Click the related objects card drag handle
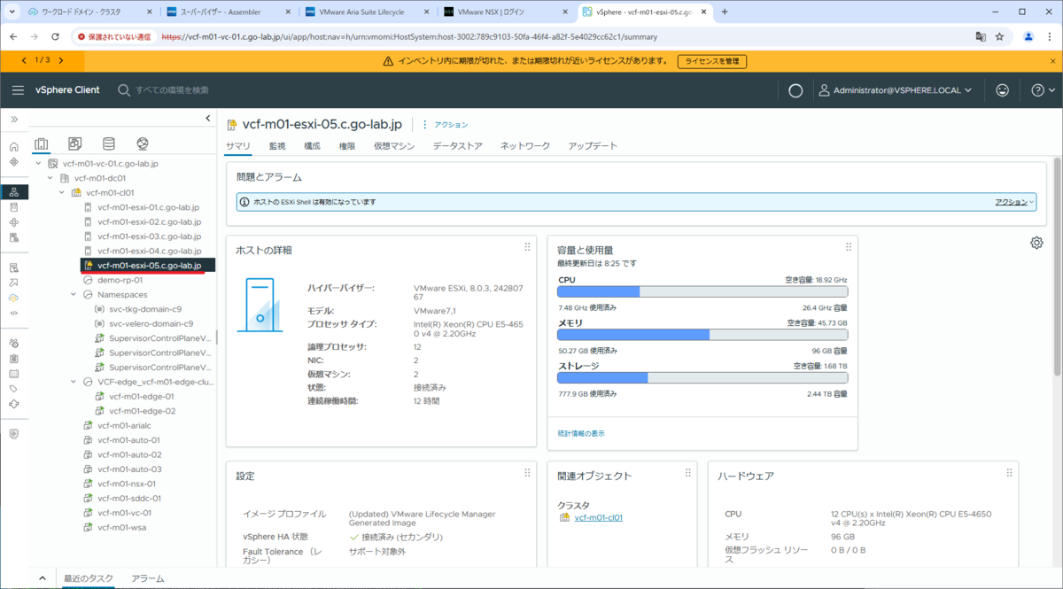 pos(687,473)
